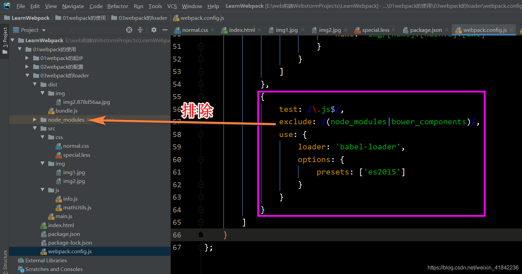Toggle the code fold marker on line 66
522x274 pixels.
coord(201,235)
